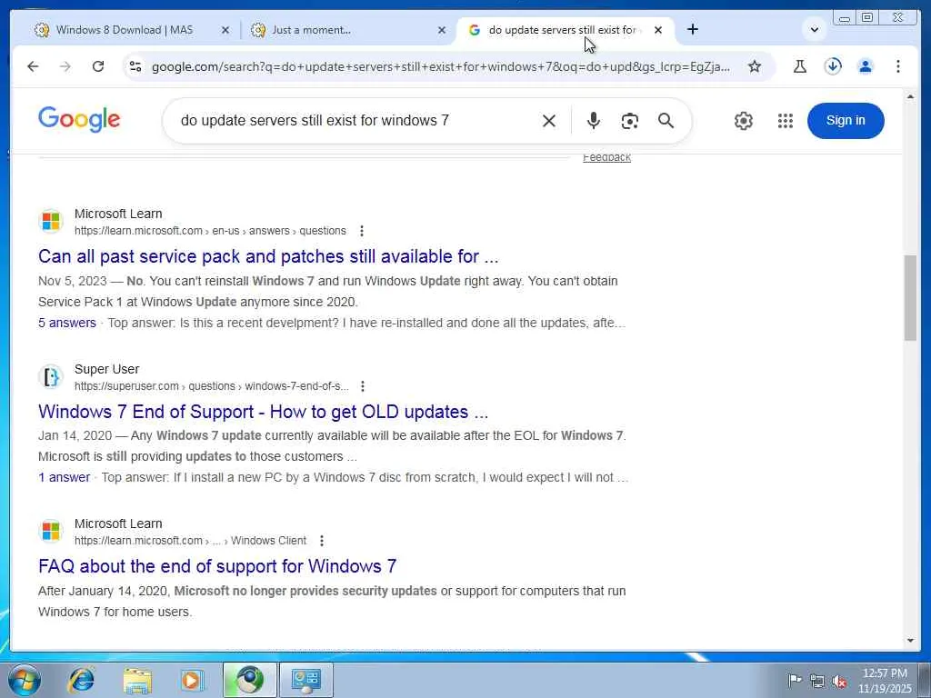931x698 pixels.
Task: Open Google quick settings gear
Action: point(744,121)
